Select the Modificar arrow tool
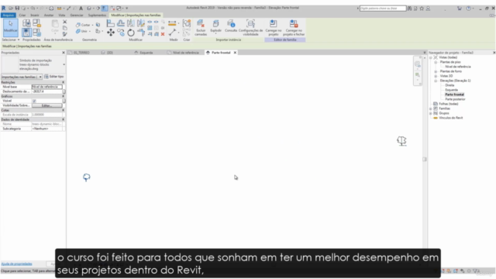This screenshot has width=496, height=279. pyautogui.click(x=10, y=28)
